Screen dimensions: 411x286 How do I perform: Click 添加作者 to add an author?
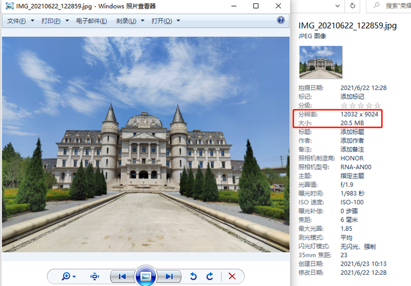point(352,140)
